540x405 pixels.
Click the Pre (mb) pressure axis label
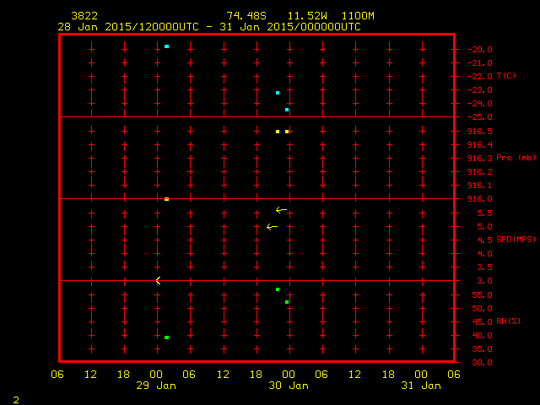516,158
